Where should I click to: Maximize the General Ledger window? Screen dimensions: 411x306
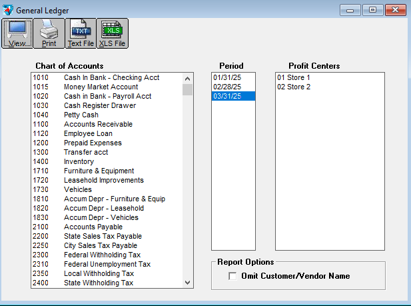pos(372,10)
